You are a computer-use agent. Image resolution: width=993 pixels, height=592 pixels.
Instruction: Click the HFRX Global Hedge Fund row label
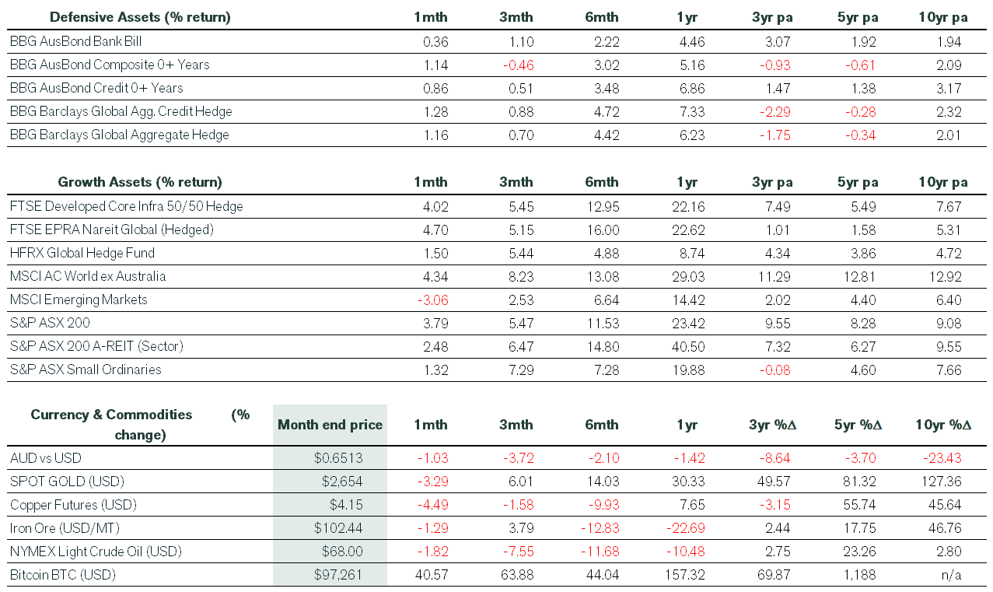(x=82, y=253)
